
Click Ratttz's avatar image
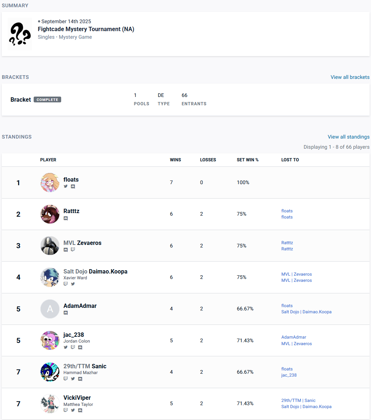point(50,214)
